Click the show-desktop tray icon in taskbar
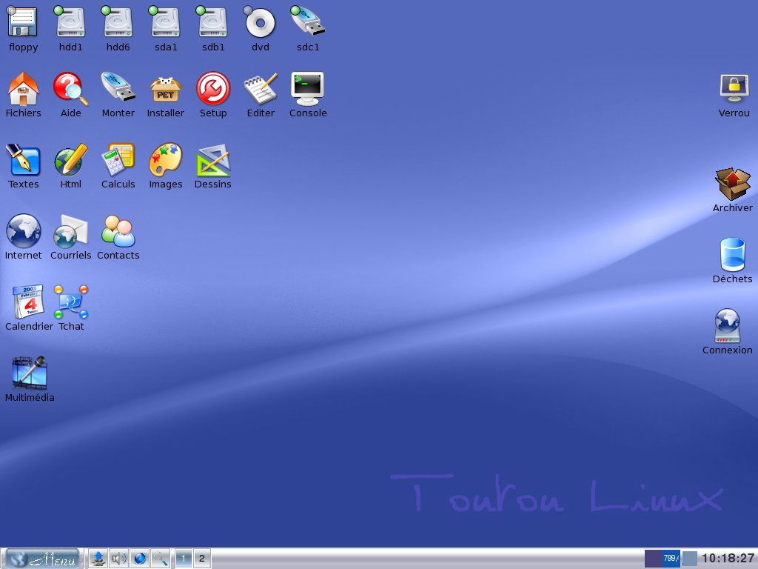The width and height of the screenshot is (758, 569). [98, 559]
